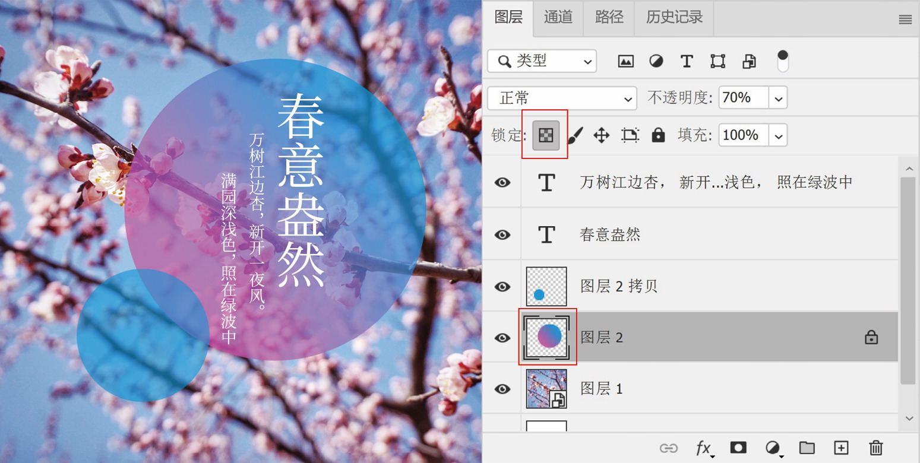The height and width of the screenshot is (463, 920).
Task: Open the layers panel menu icon
Action: 905,20
